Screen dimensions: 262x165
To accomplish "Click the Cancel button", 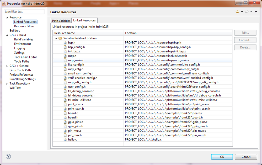I will [x=246, y=157].
